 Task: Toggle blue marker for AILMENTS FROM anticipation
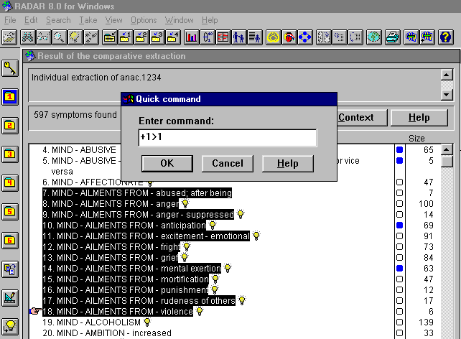click(400, 226)
